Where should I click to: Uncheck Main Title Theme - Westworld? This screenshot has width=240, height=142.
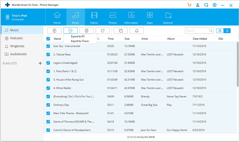[48, 113]
